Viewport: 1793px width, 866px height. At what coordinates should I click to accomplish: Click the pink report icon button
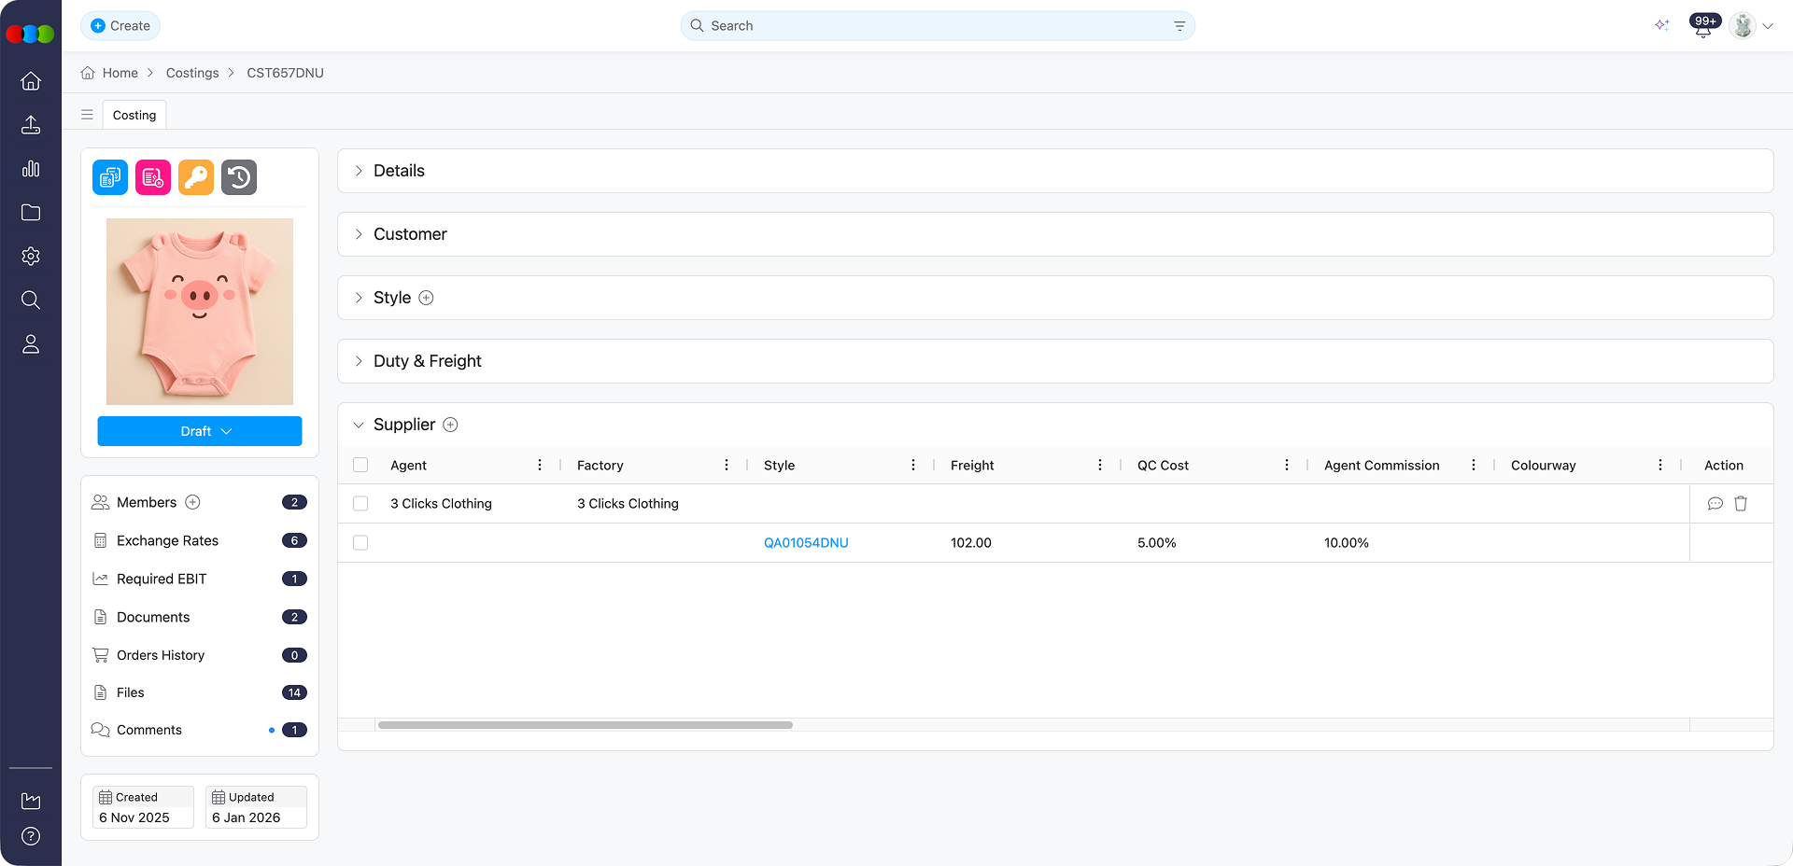153,177
